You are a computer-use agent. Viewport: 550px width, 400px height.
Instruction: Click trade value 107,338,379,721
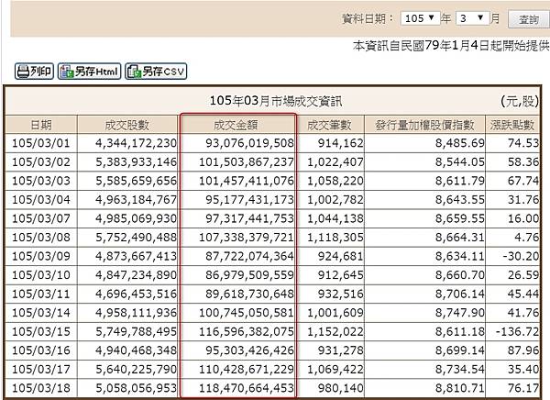pos(247,238)
